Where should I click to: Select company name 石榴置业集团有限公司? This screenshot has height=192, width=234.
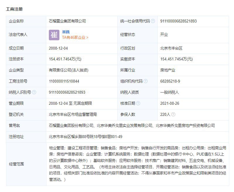point(67,21)
